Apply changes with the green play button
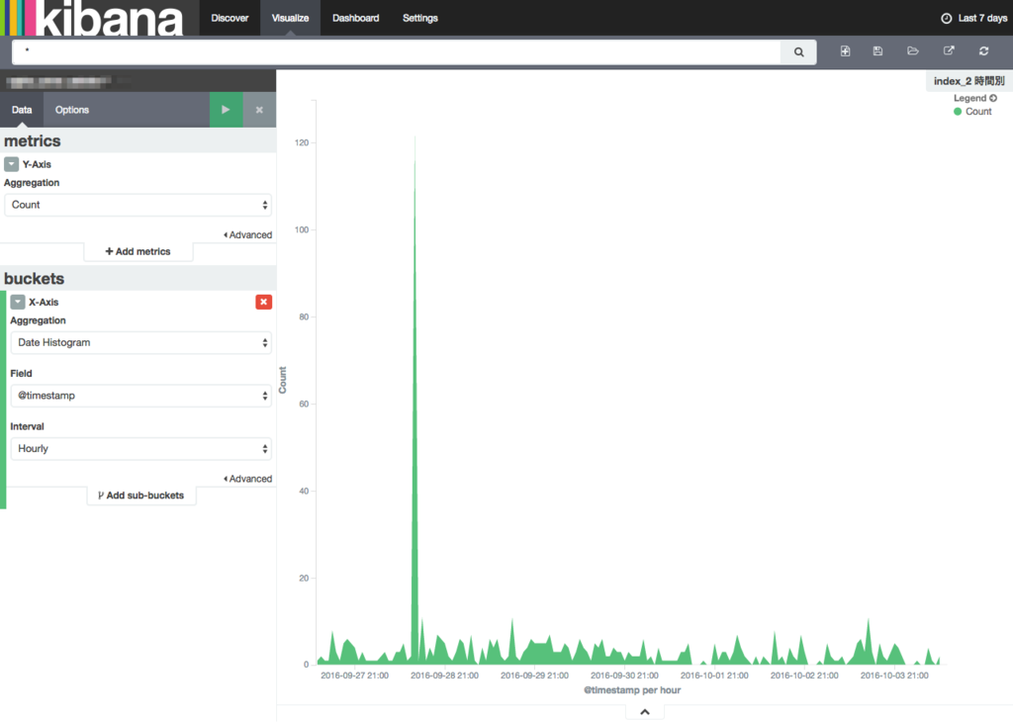The image size is (1013, 722). click(x=227, y=110)
